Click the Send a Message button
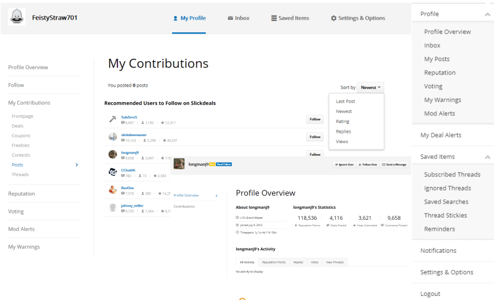Image resolution: width=494 pixels, height=300 pixels. 394,164
